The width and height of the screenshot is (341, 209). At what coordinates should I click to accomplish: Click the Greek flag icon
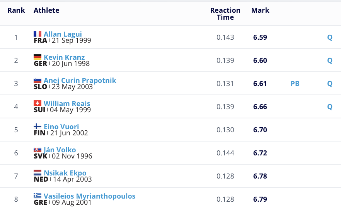(38, 196)
